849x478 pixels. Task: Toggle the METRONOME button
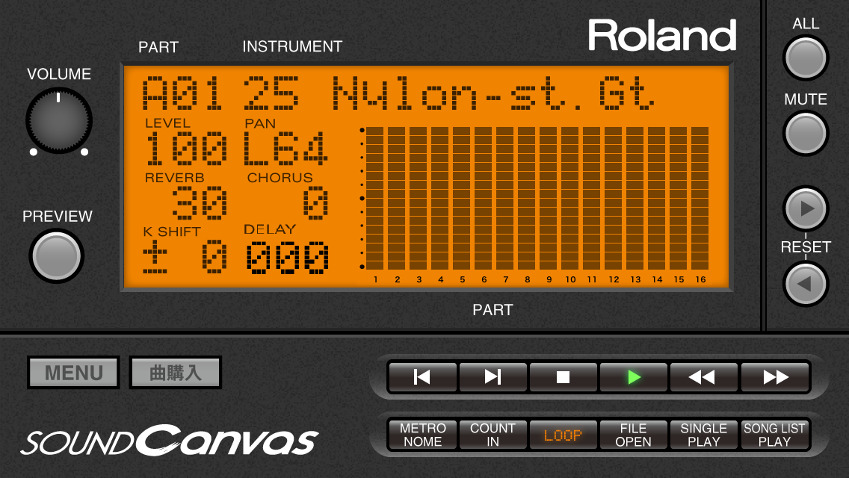422,435
